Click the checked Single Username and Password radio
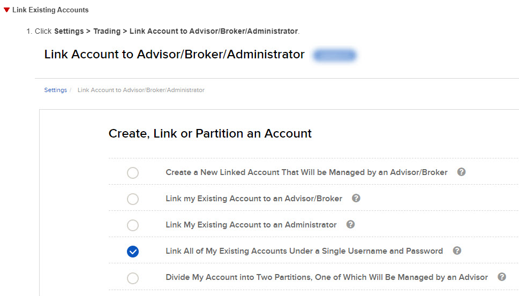 click(x=132, y=252)
